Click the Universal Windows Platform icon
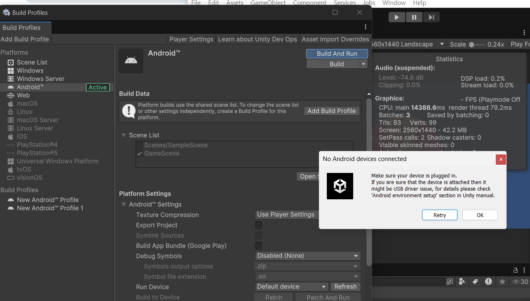This screenshot has height=301, width=530. coord(10,161)
